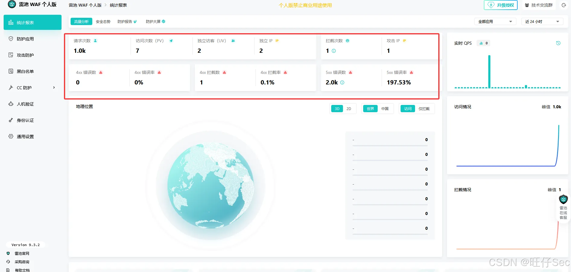This screenshot has width=571, height=272.
Task: Click the QPS bar chart counter badge
Action: 484,43
